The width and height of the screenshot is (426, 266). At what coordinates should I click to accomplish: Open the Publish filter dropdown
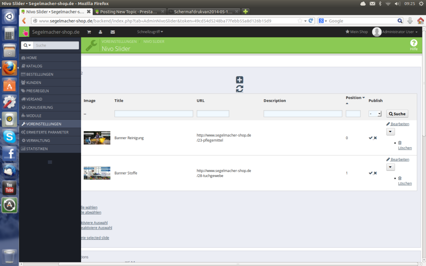click(x=374, y=113)
